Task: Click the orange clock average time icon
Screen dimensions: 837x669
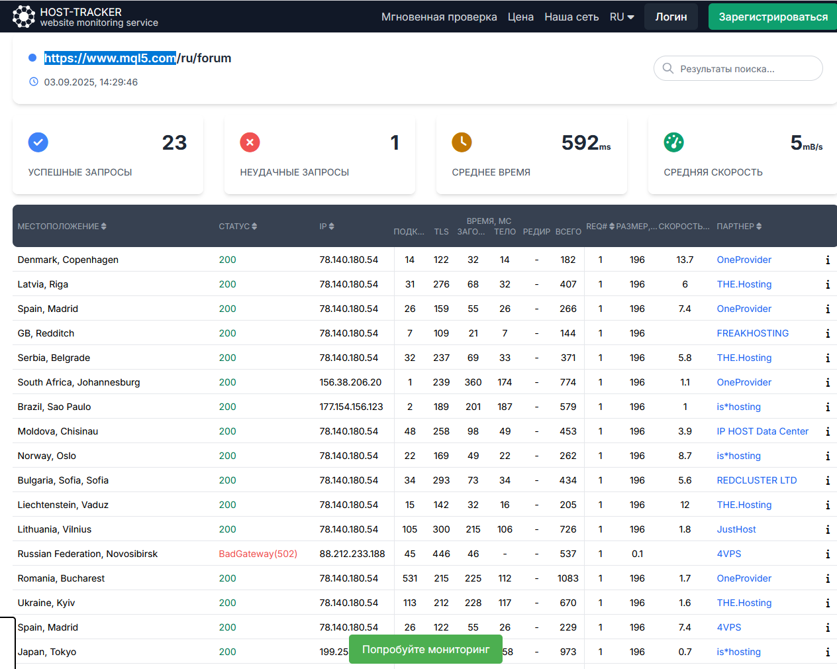Action: click(x=462, y=142)
